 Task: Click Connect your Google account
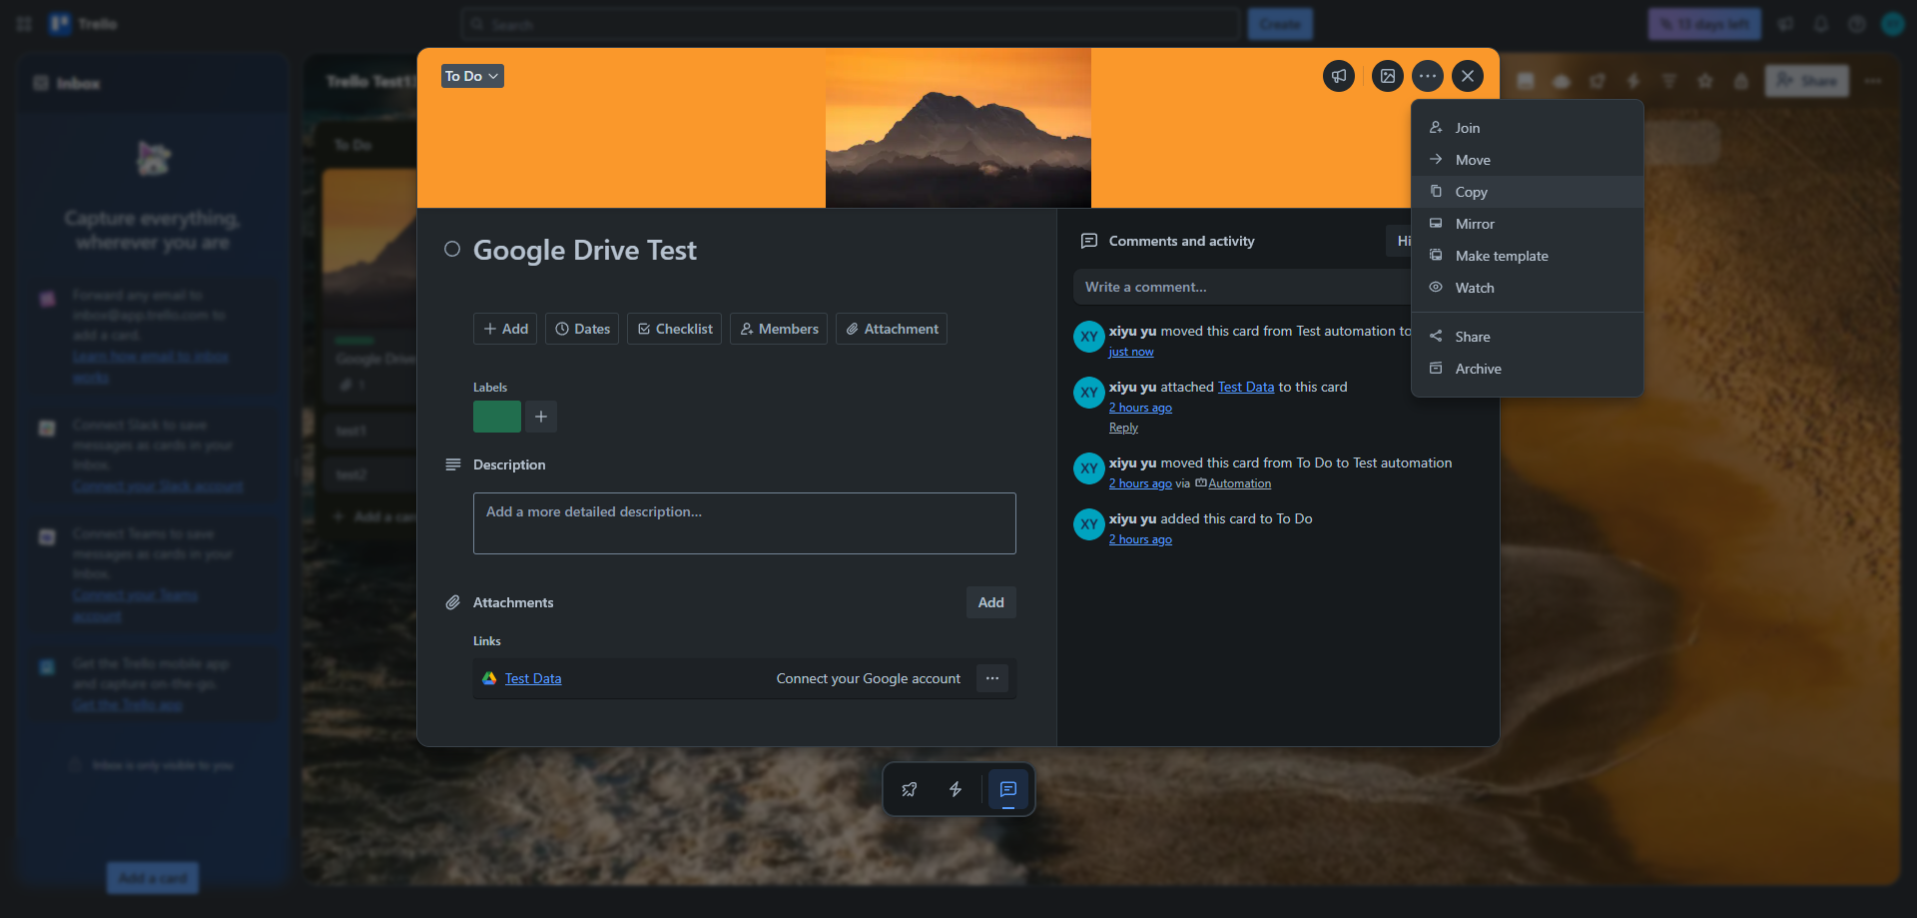(869, 678)
